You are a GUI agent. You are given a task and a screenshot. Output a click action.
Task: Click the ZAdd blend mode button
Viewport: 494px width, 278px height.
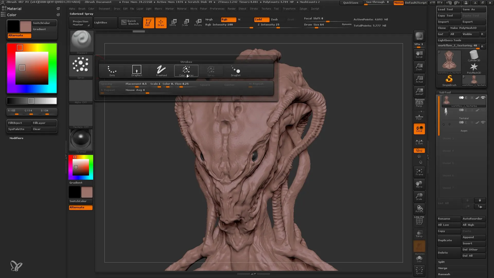coord(259,19)
